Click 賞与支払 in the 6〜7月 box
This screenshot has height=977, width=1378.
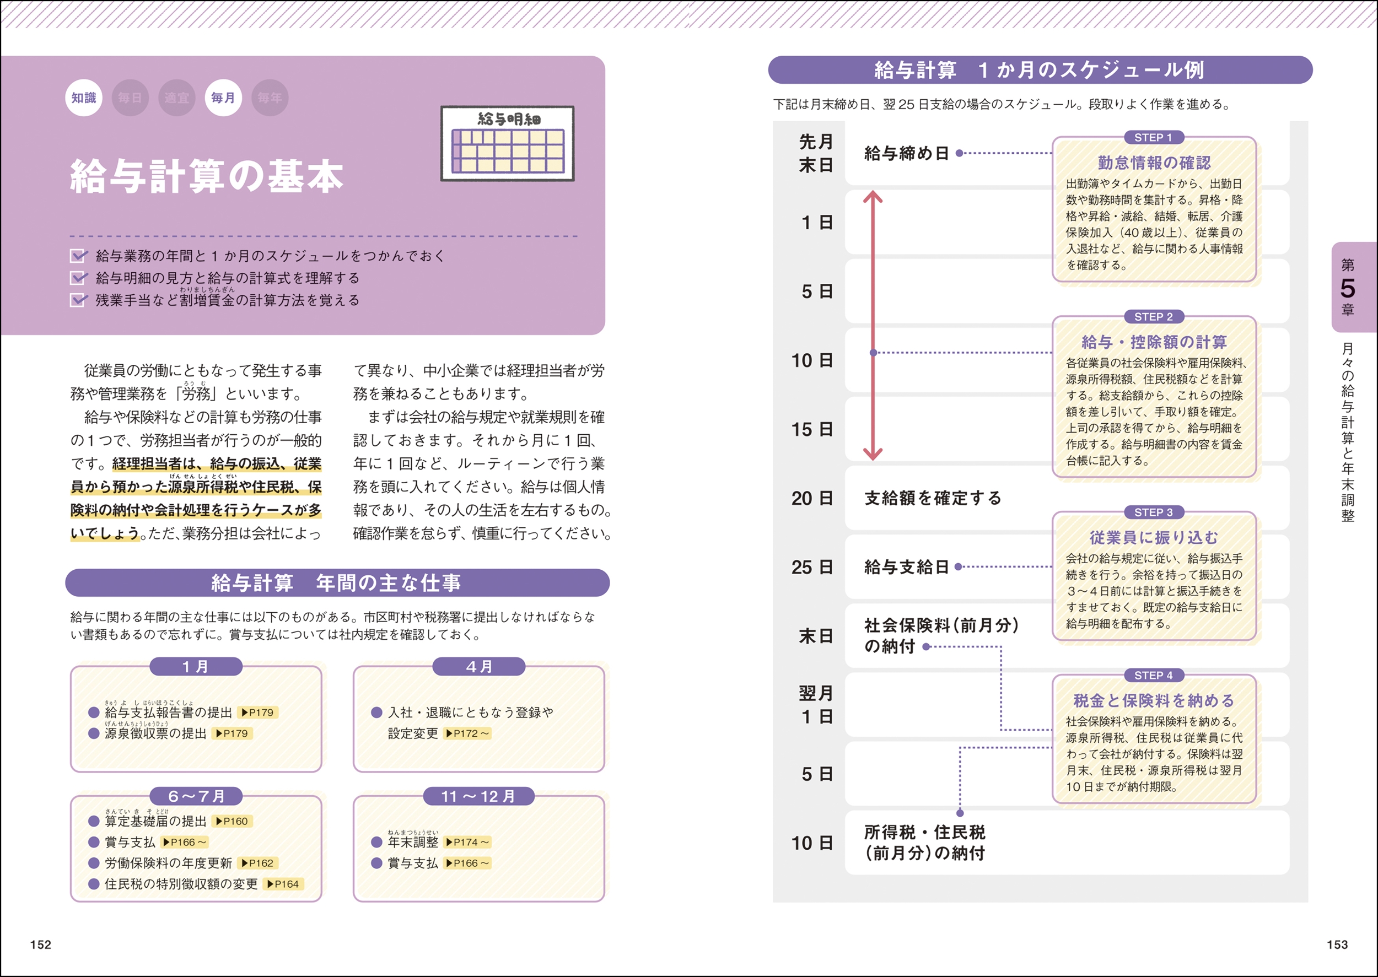pos(130,842)
